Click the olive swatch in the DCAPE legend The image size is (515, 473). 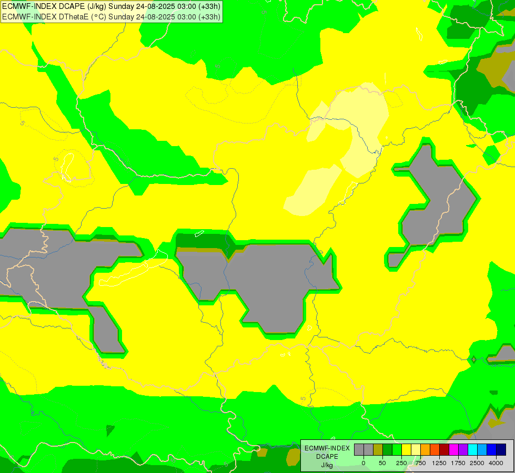pos(378,449)
